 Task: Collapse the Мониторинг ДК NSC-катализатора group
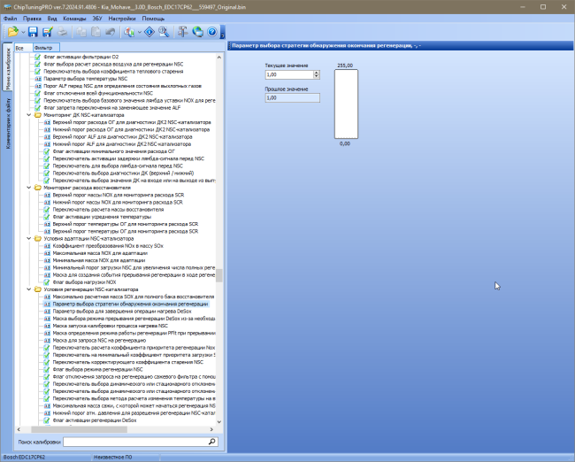tap(29, 115)
